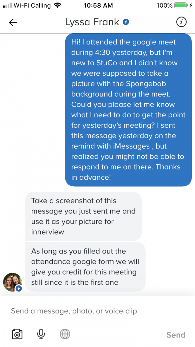Tap the 10:58 AM clock in status bar
195x347 pixels.
tap(98, 5)
